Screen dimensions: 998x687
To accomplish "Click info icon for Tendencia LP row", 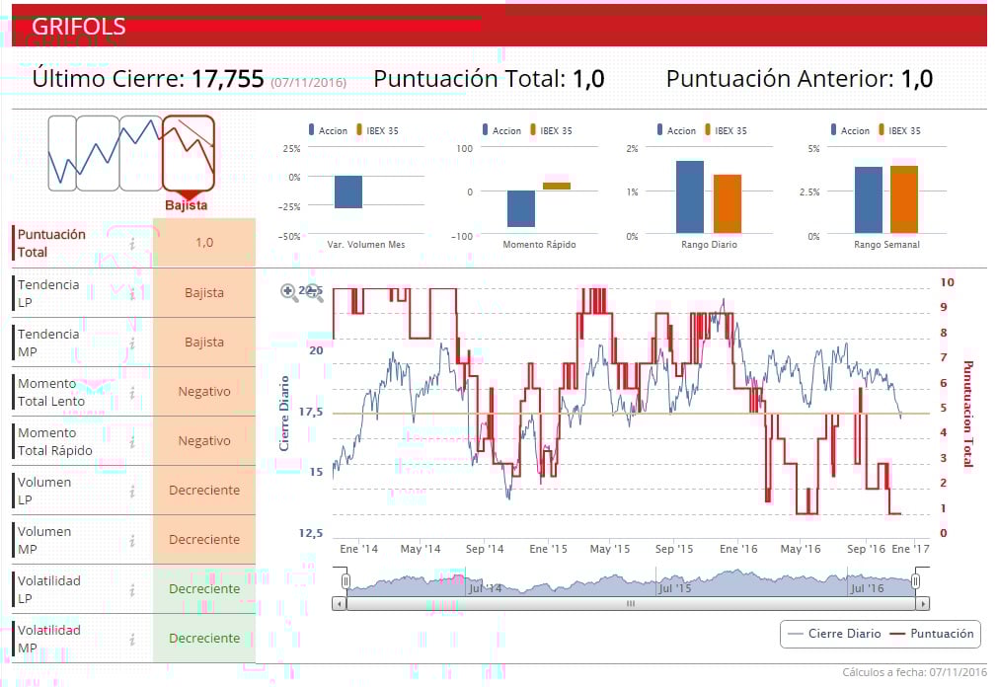I will tap(132, 293).
